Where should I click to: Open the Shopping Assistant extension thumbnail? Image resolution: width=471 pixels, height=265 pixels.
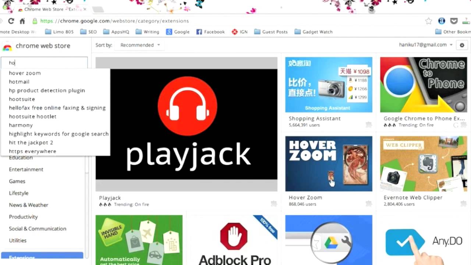click(329, 85)
